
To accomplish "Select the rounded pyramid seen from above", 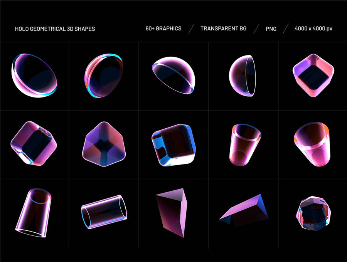I will coord(104,144).
